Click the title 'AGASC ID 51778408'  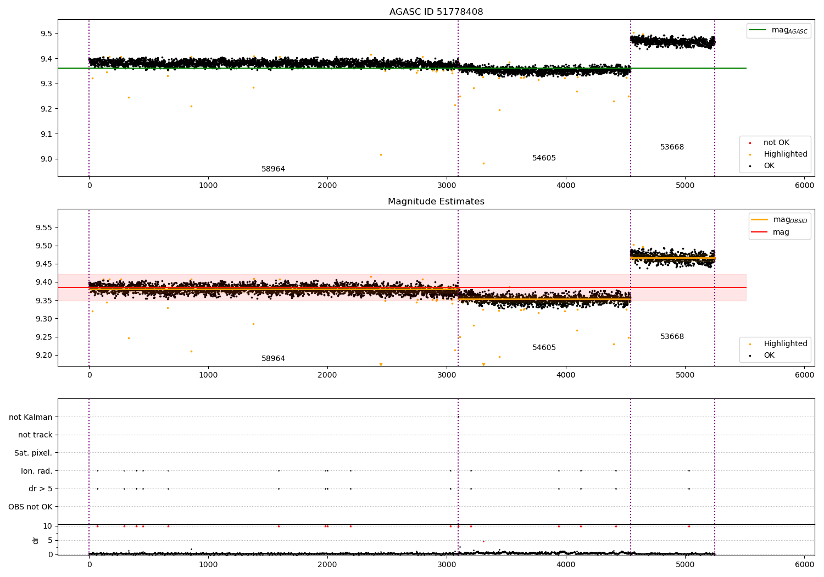coord(436,12)
